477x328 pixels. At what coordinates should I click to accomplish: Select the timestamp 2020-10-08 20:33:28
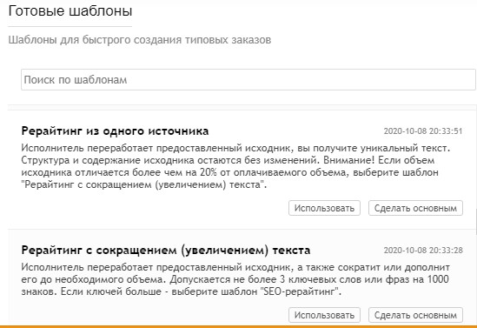tap(423, 250)
